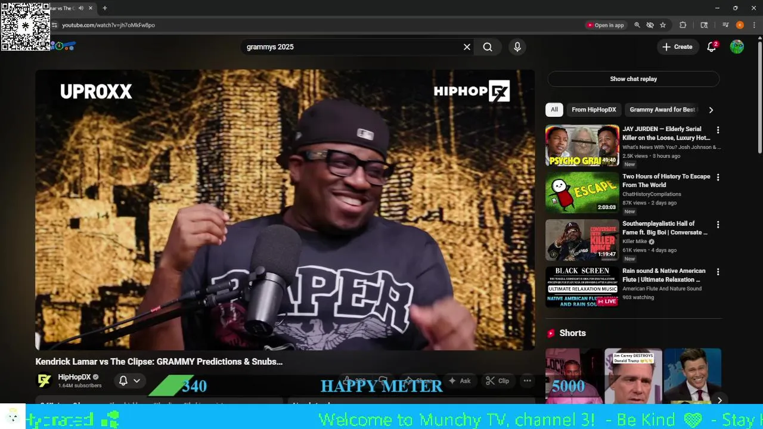Click the 1.64M subscribers text
This screenshot has height=429, width=763.
80,386
